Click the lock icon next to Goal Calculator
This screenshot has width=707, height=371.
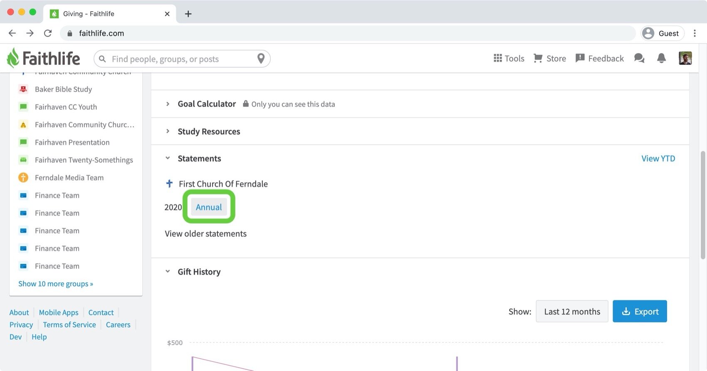click(x=246, y=103)
